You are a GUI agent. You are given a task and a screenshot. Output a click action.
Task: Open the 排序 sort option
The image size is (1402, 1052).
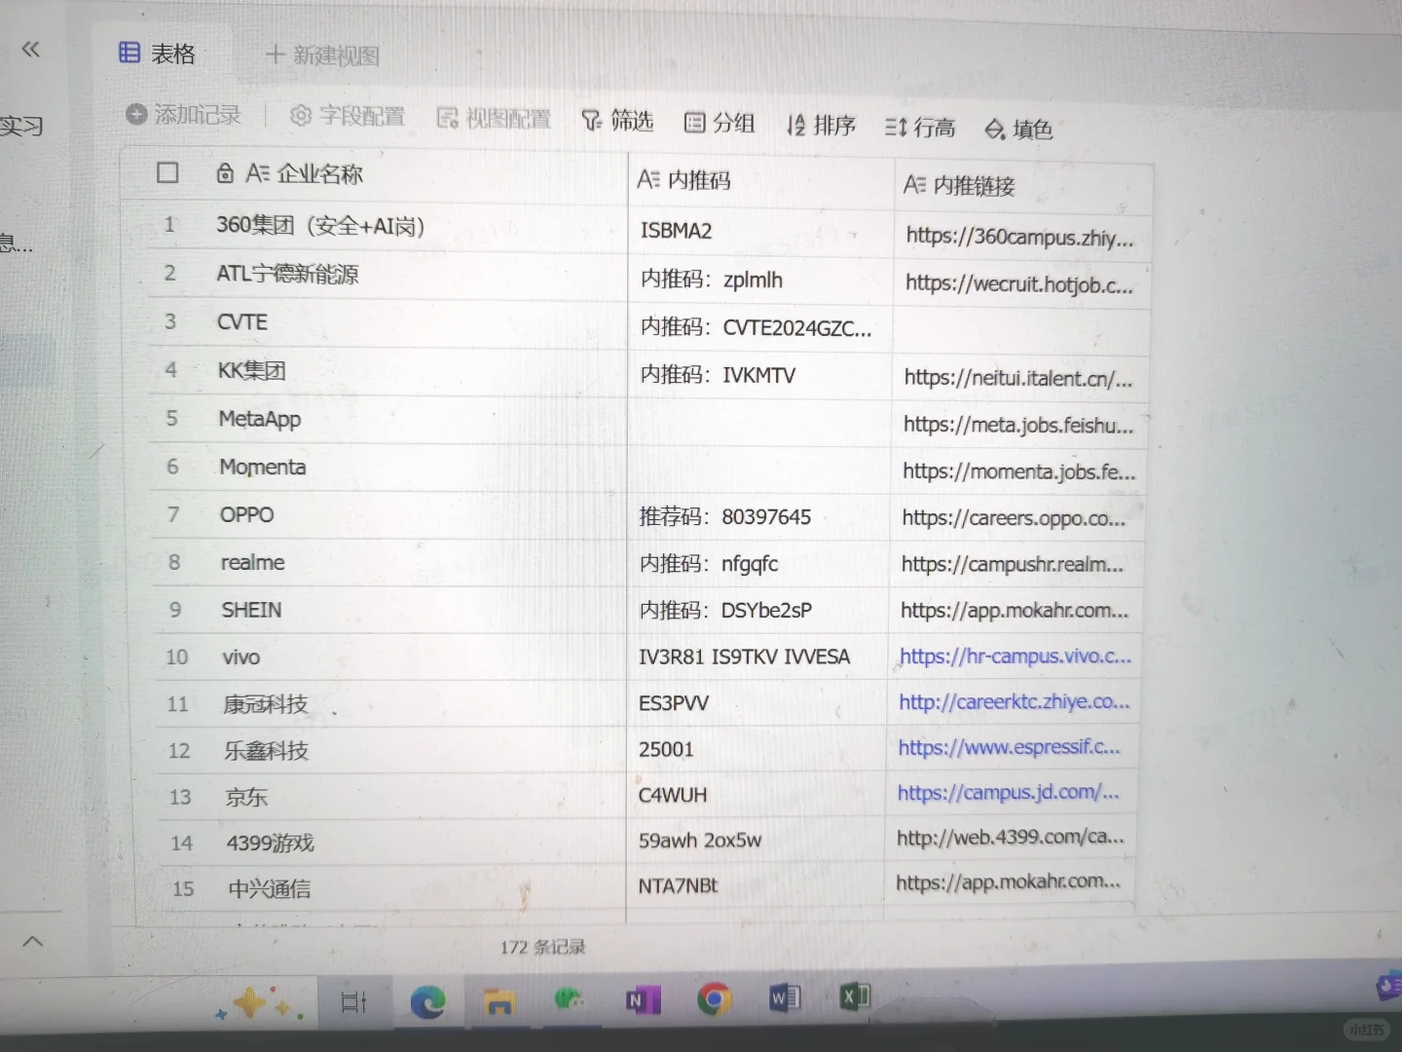click(x=821, y=125)
